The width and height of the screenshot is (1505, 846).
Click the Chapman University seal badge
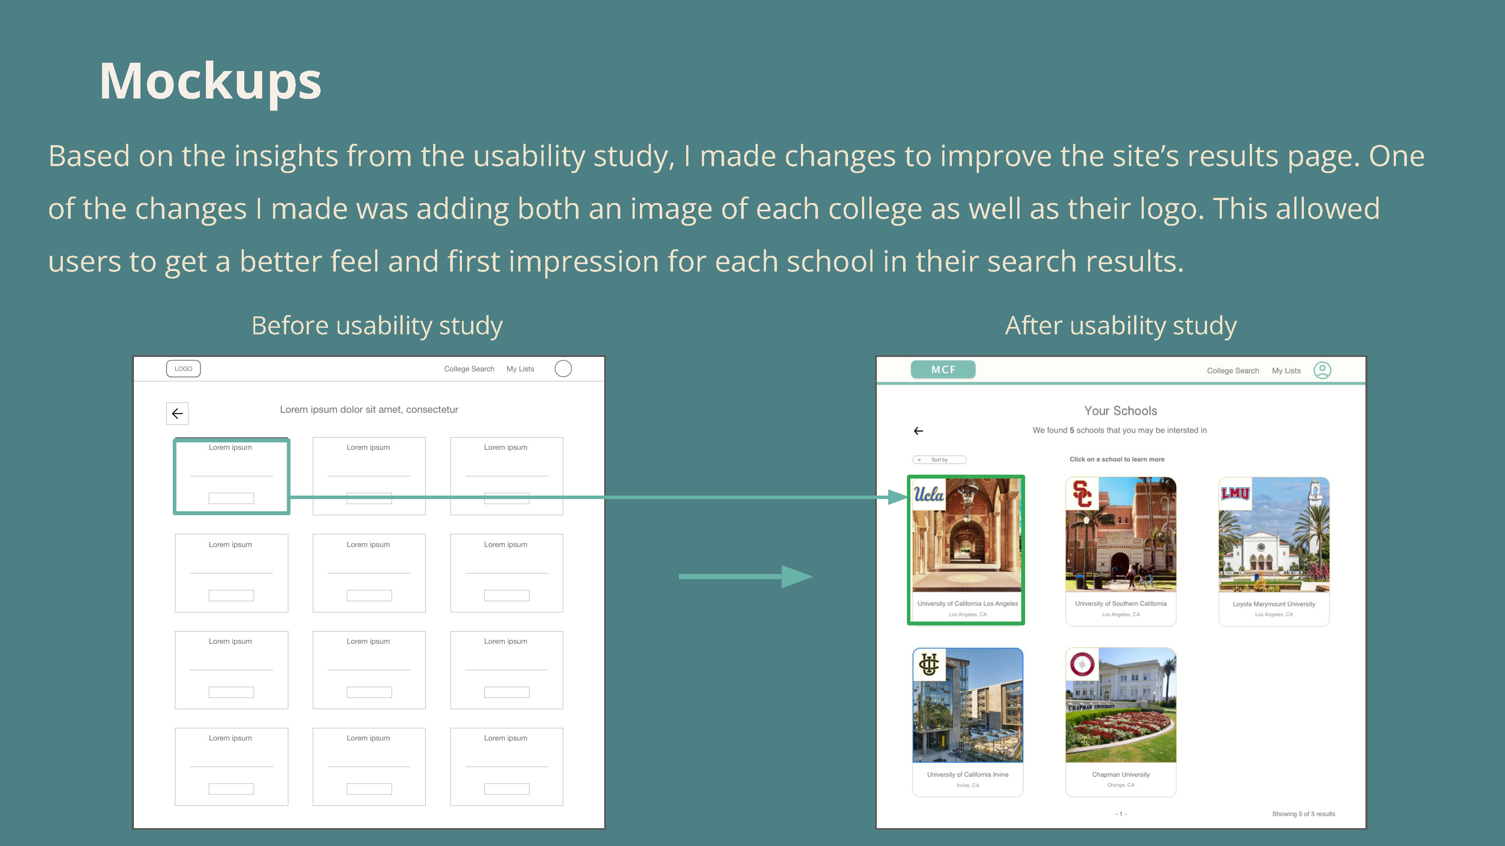point(1082,664)
